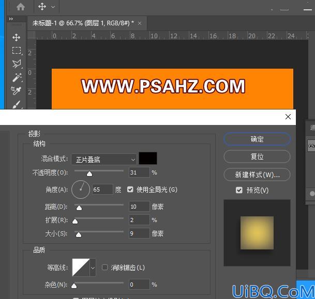Select the Rectangular Marquee tool
315x299 pixels.
[x=17, y=51]
